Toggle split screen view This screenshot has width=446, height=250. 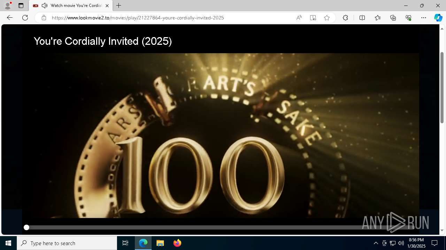[x=362, y=18]
